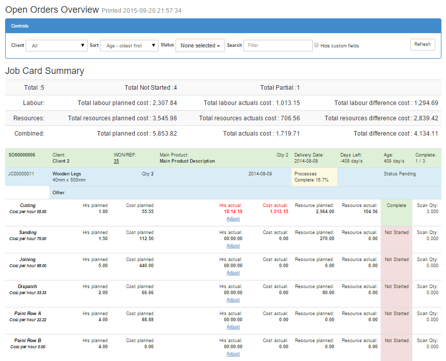Click Adjust link for Paint Row B
The width and height of the screenshot is (446, 361).
(x=233, y=354)
